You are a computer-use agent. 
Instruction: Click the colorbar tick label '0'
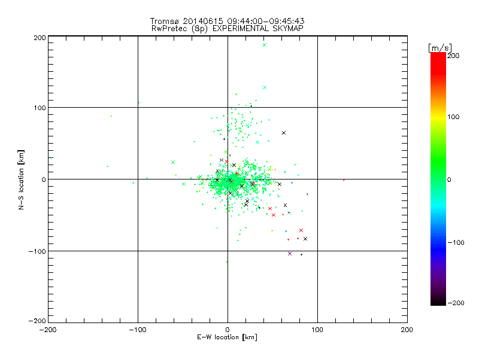click(449, 180)
